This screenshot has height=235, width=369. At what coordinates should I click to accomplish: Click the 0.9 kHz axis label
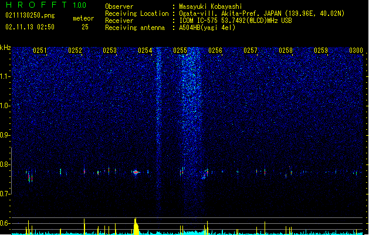click(x=5, y=135)
